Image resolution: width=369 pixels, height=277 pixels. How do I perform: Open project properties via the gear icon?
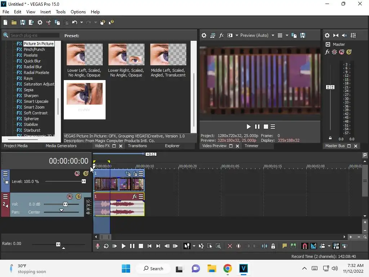tap(40, 22)
